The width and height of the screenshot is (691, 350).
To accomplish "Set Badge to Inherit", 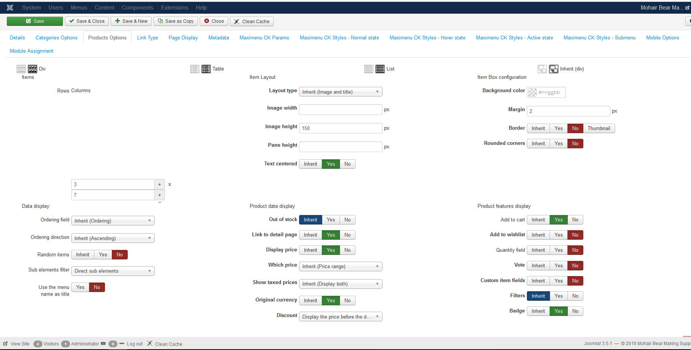I will (538, 311).
